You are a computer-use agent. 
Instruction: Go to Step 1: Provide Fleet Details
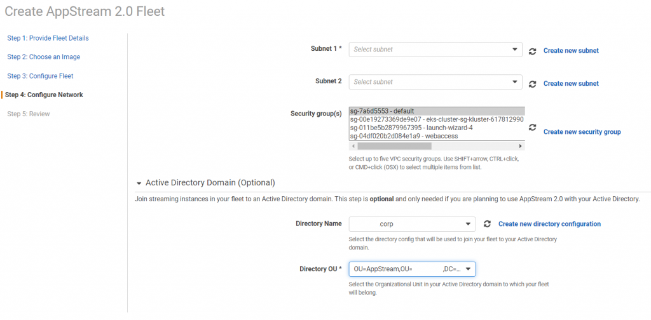[x=48, y=38]
